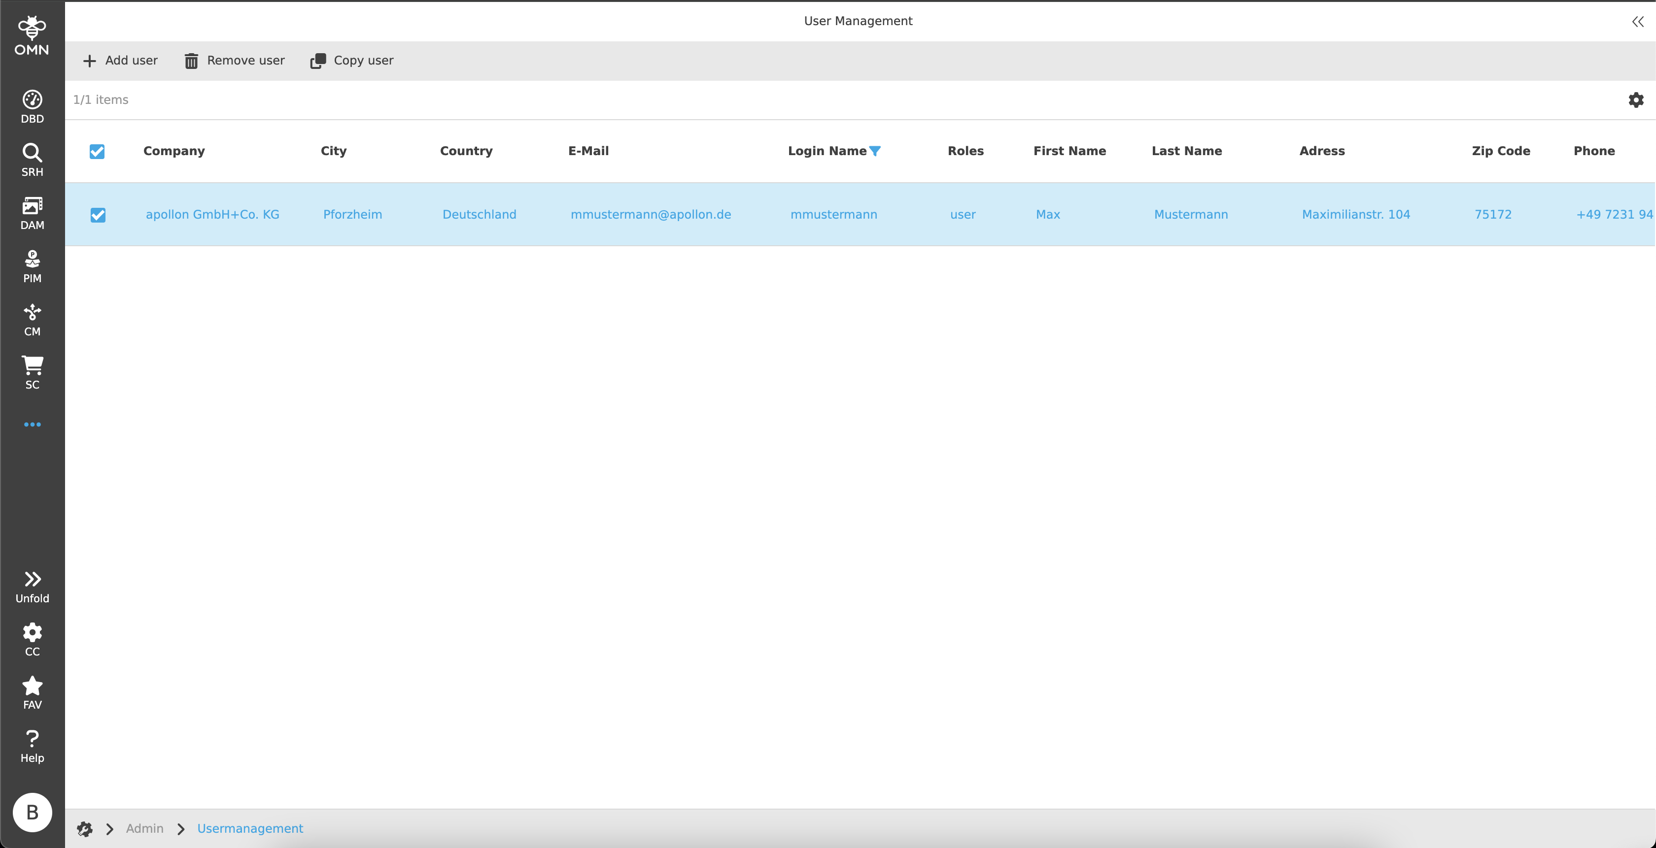The height and width of the screenshot is (848, 1656).
Task: Deselect the mmustermann row checkbox
Action: tap(98, 215)
